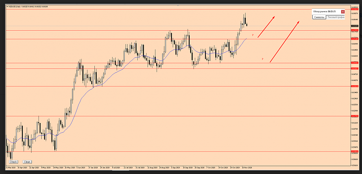Click the current price label on price axis

354,26
